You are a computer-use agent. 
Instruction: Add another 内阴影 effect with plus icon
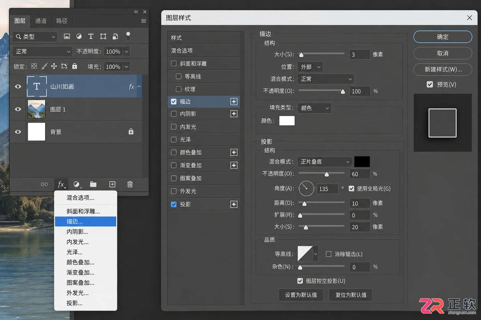click(234, 114)
